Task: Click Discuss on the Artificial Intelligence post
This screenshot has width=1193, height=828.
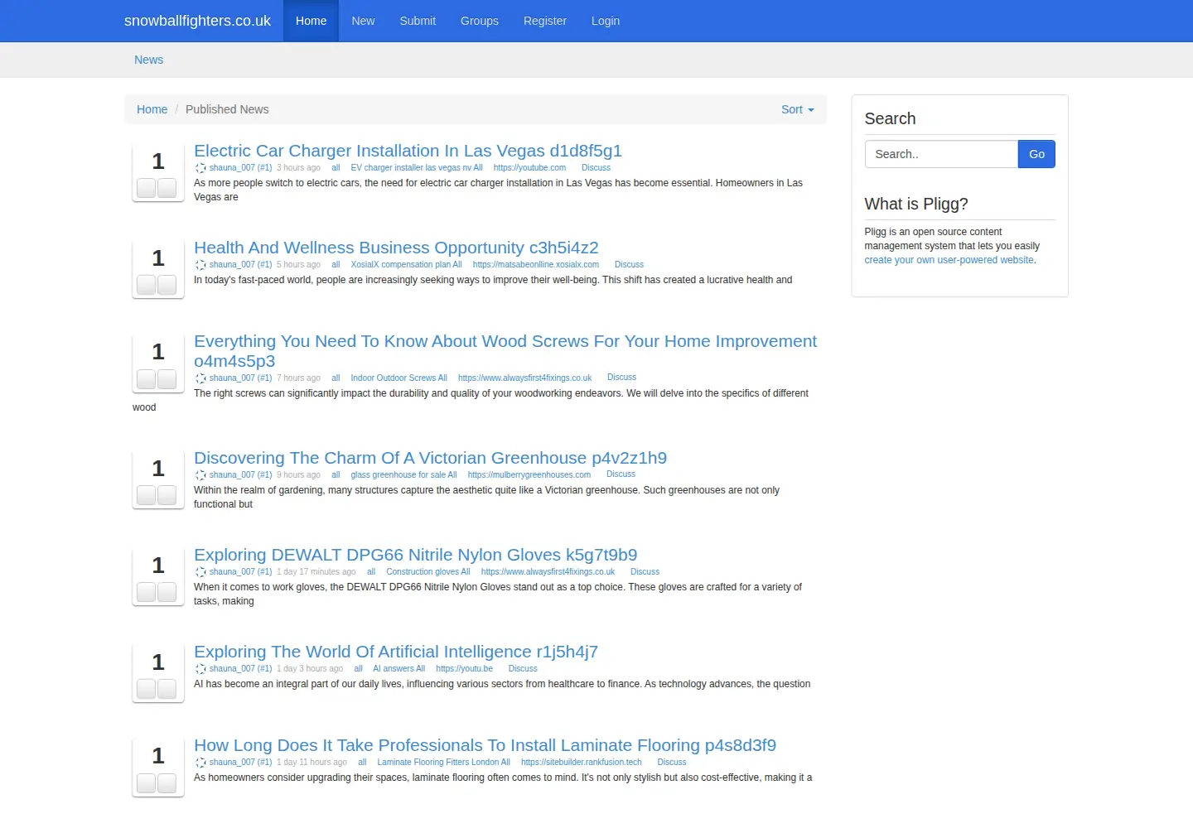Action: pyautogui.click(x=523, y=669)
